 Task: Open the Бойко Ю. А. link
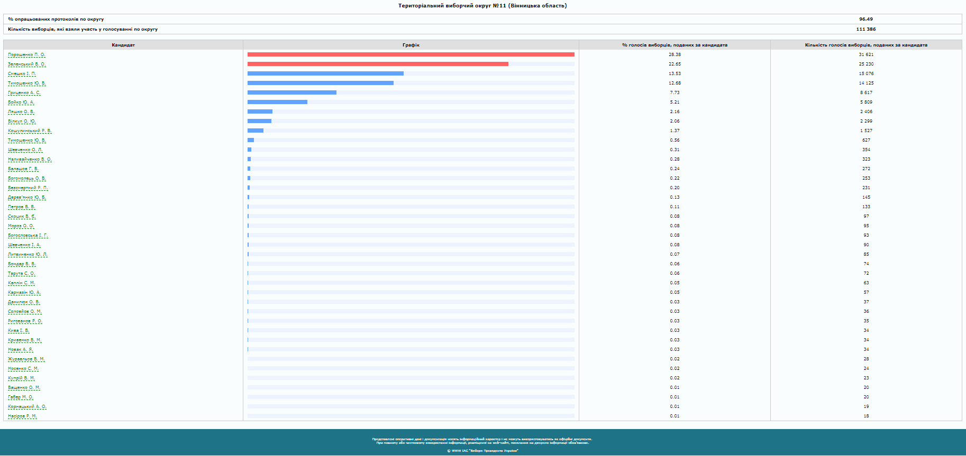21,103
